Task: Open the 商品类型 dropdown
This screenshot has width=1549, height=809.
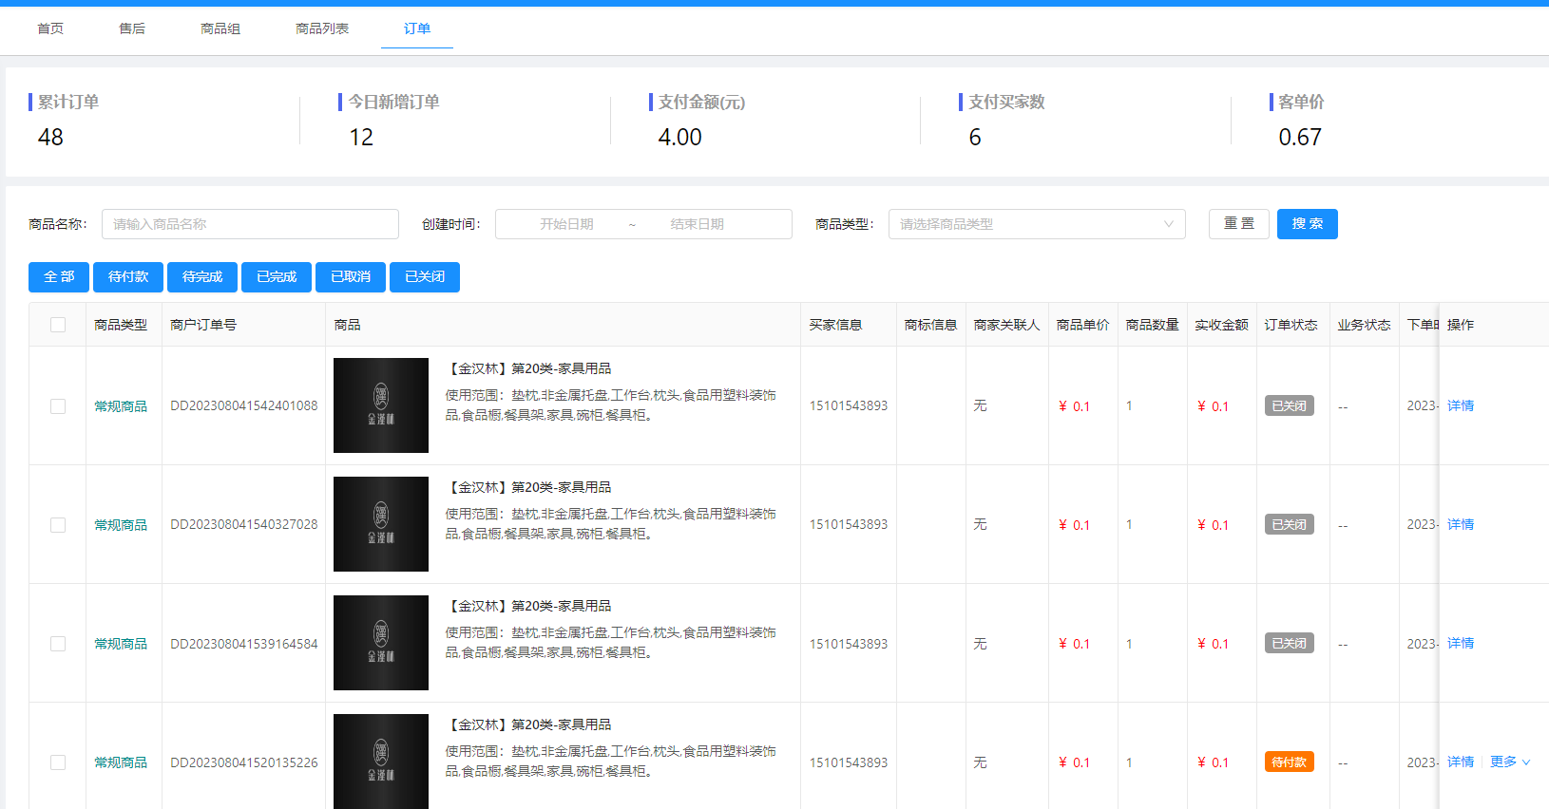Action: coord(1037,224)
